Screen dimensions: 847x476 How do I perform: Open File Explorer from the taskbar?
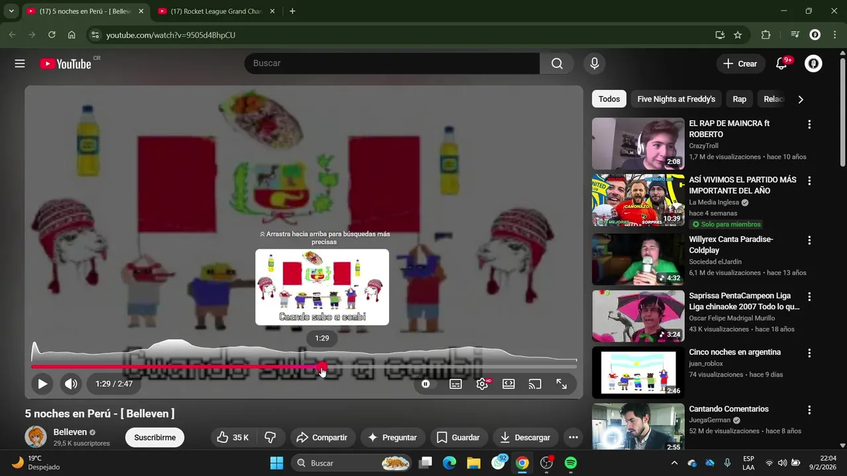(x=473, y=463)
